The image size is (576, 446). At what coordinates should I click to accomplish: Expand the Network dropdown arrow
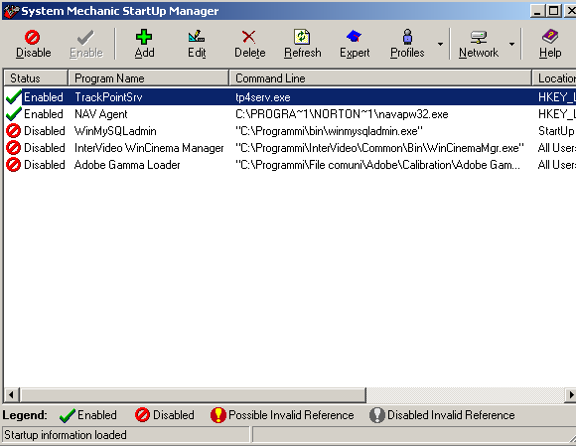(511, 44)
